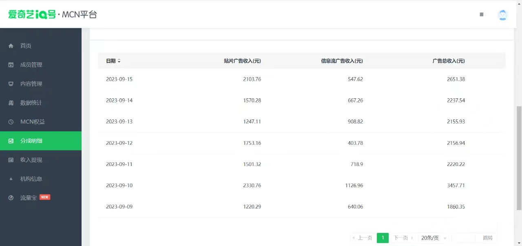Open the user avatar in the header
Screen dimensions: 522x246
[x=502, y=15]
